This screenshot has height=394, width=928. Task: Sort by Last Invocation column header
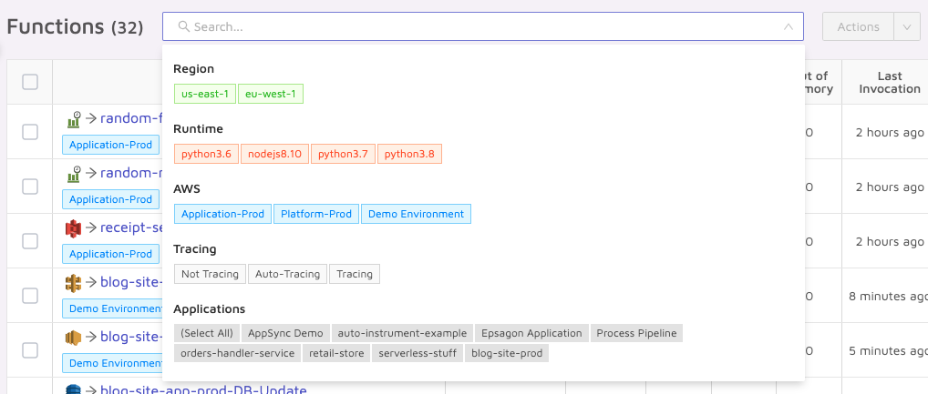click(x=890, y=82)
